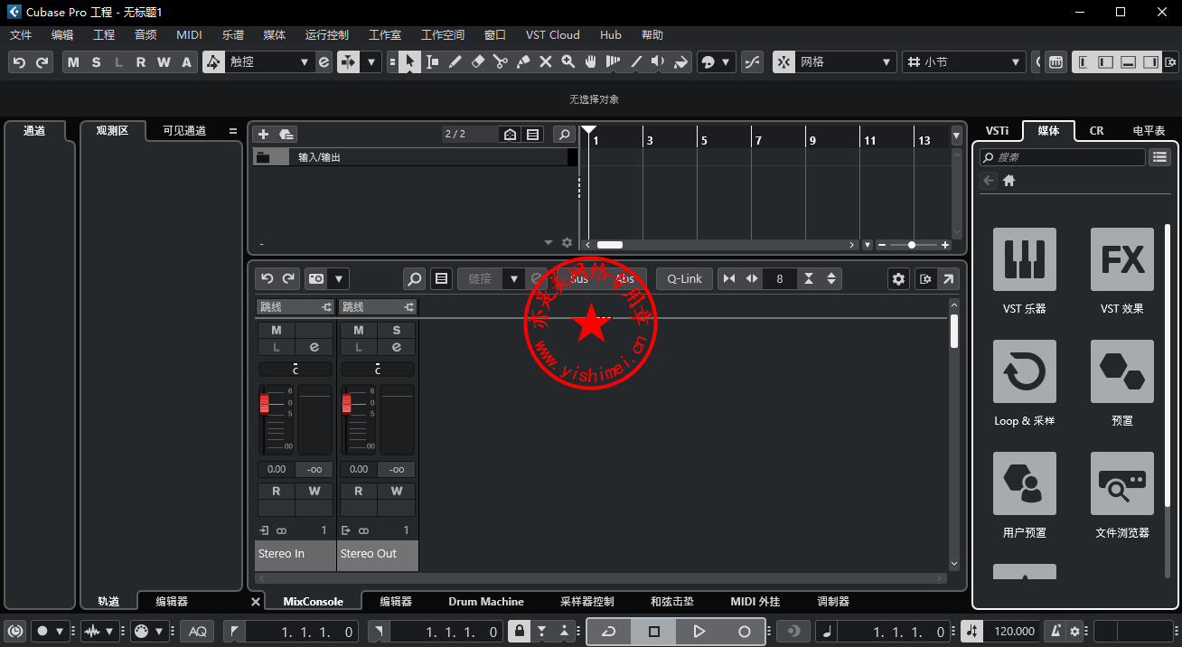Viewport: 1182px width, 647px height.
Task: Click the Stop transport button
Action: [x=654, y=632]
